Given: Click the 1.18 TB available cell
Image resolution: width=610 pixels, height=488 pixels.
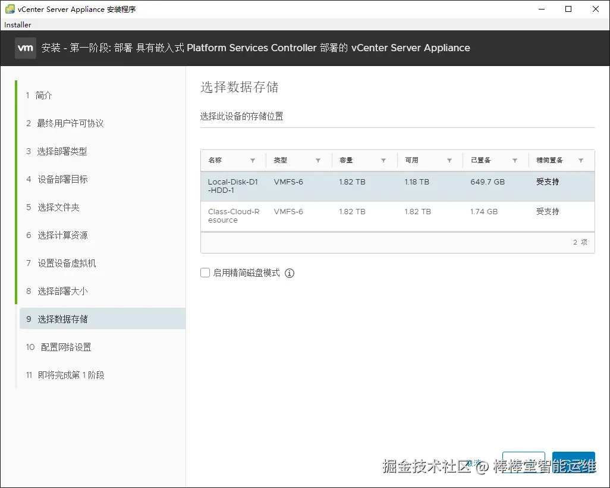Looking at the screenshot, I should click(x=417, y=182).
